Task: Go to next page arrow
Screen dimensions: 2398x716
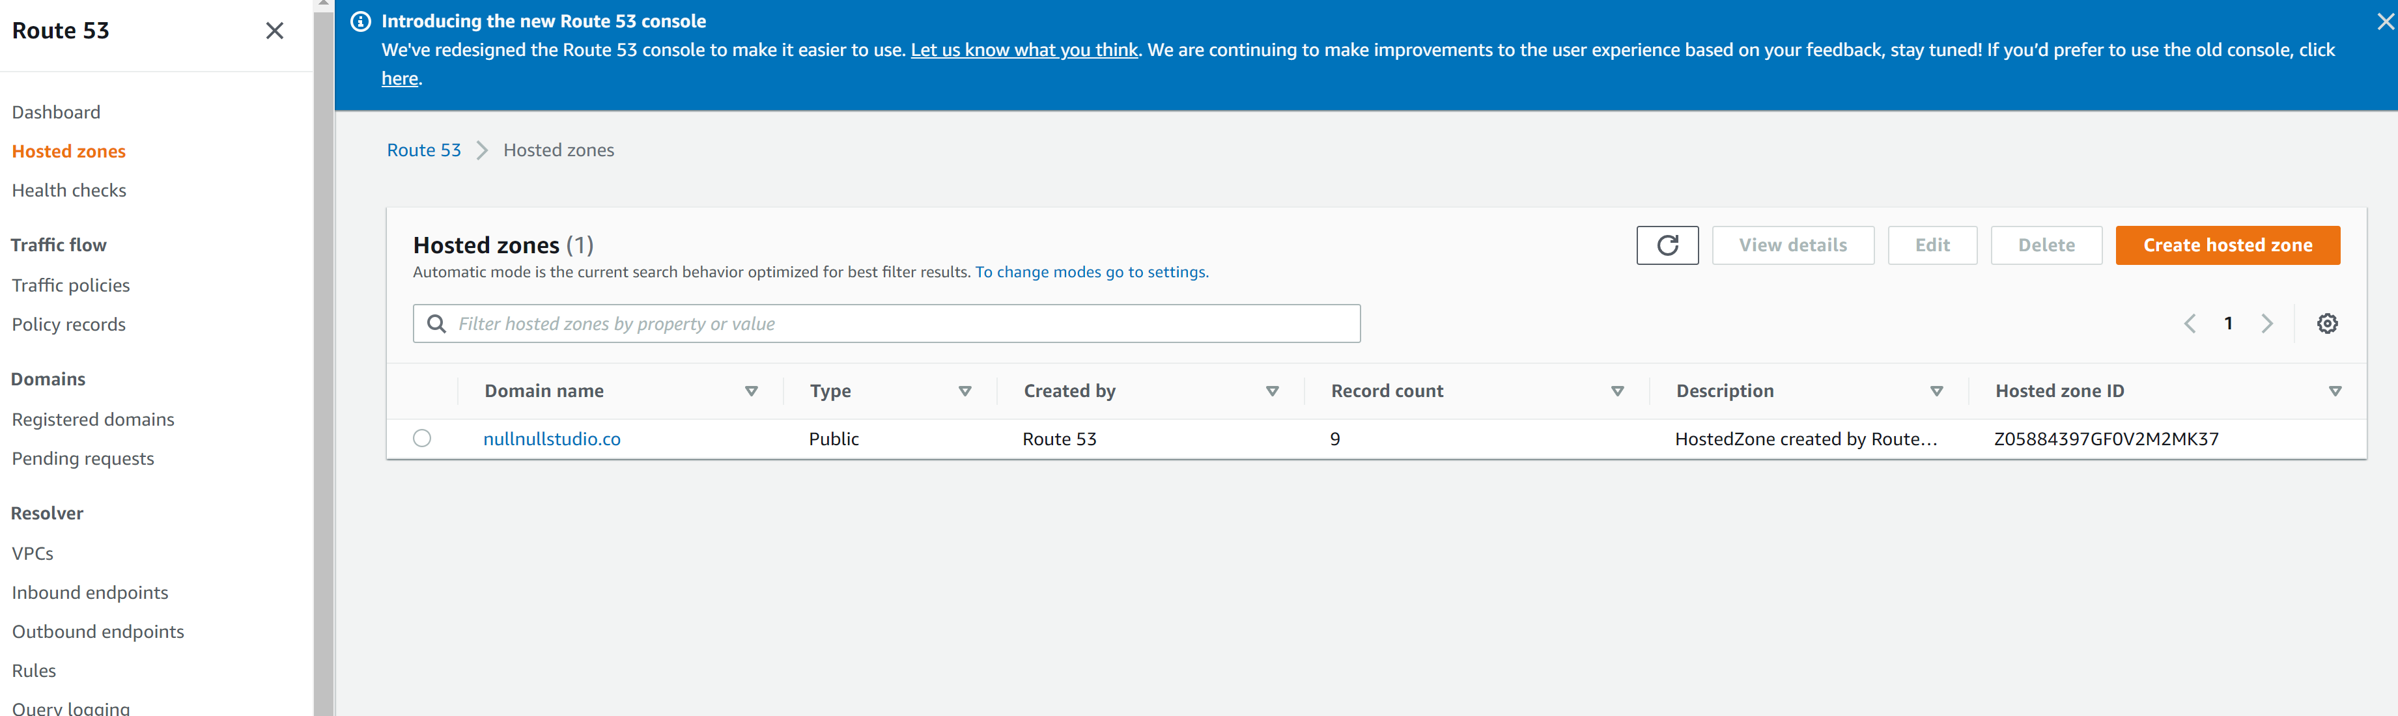Action: [x=2266, y=324]
